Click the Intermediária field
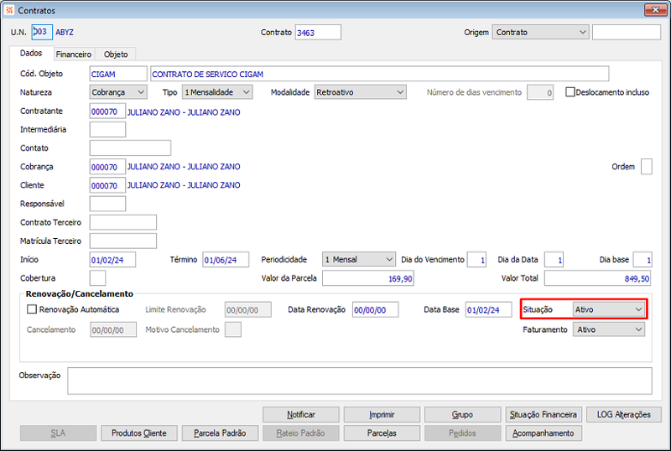 pyautogui.click(x=107, y=129)
